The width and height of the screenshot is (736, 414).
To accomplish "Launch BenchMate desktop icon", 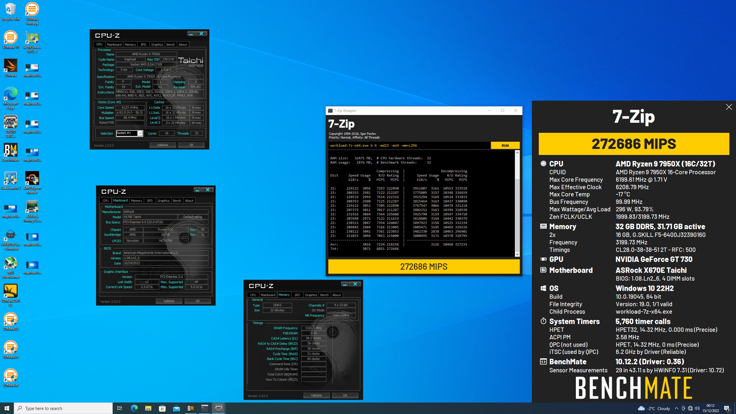I will pos(11,152).
